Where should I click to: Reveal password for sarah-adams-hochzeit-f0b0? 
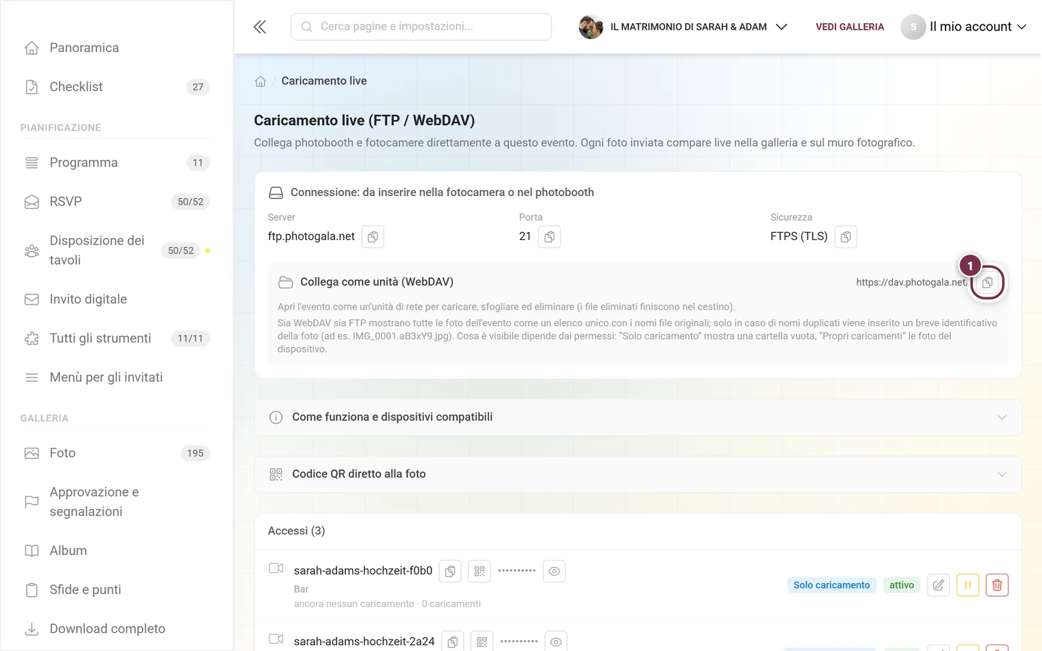pos(554,571)
